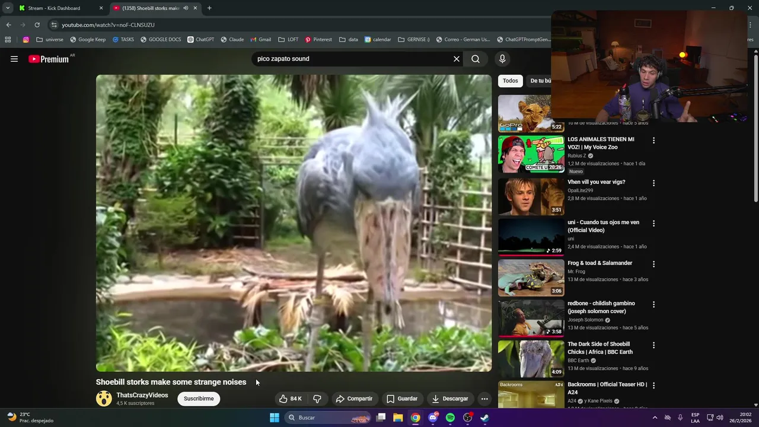
Task: Open Discord from the taskbar
Action: pos(433,418)
